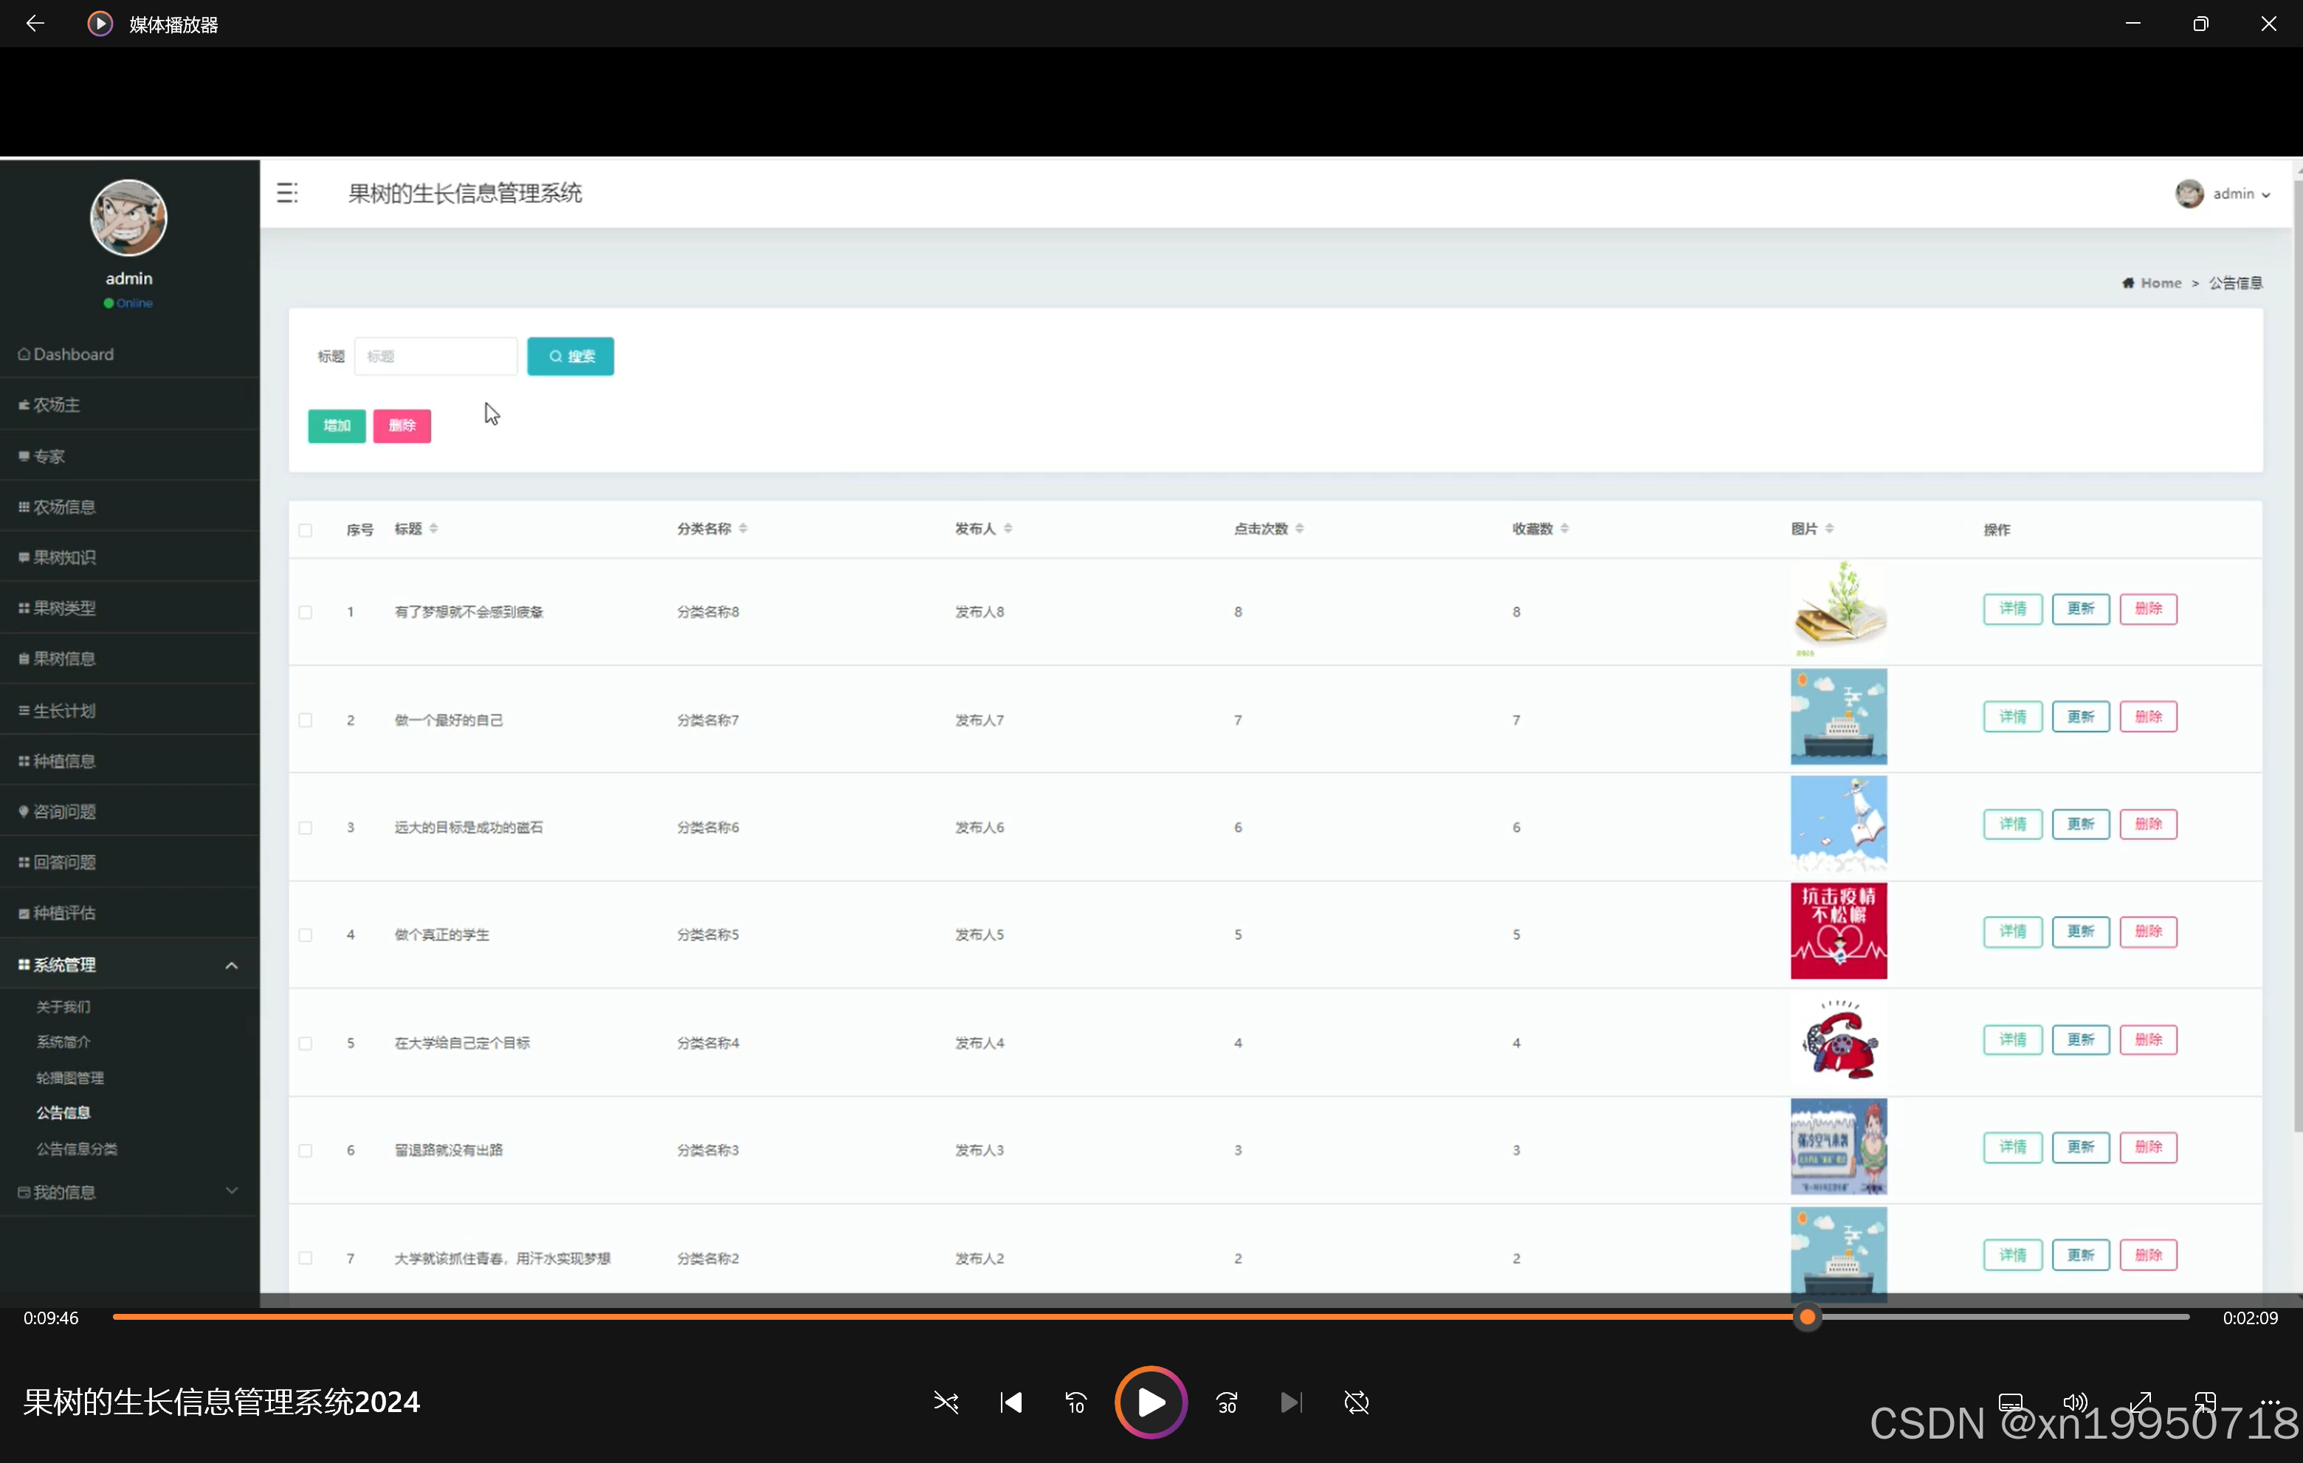Image resolution: width=2303 pixels, height=1463 pixels.
Task: Open 果树类型 menu item
Action: [129, 608]
